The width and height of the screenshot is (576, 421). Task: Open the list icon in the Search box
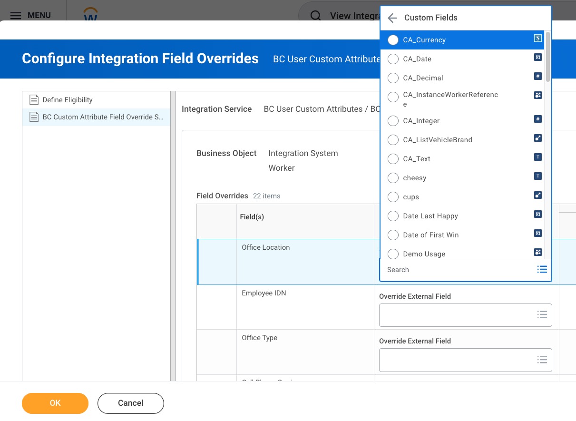point(542,270)
